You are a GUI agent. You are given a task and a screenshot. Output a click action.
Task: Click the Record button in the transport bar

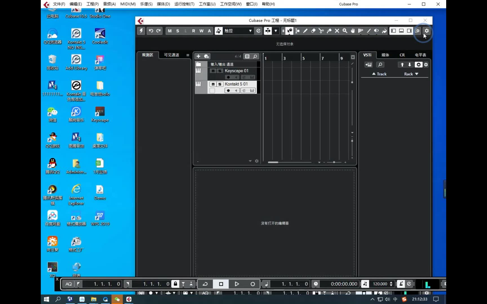point(253,284)
